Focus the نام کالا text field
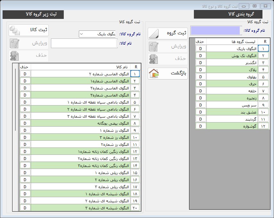The height and width of the screenshot is (218, 274). (84, 43)
